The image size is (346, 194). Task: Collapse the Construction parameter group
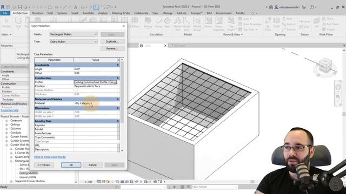[x=118, y=78]
